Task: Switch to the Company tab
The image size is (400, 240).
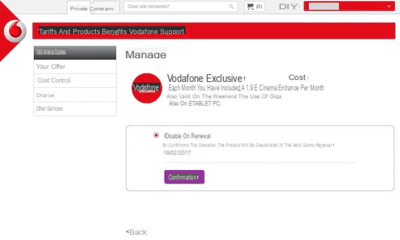Action: pos(106,8)
